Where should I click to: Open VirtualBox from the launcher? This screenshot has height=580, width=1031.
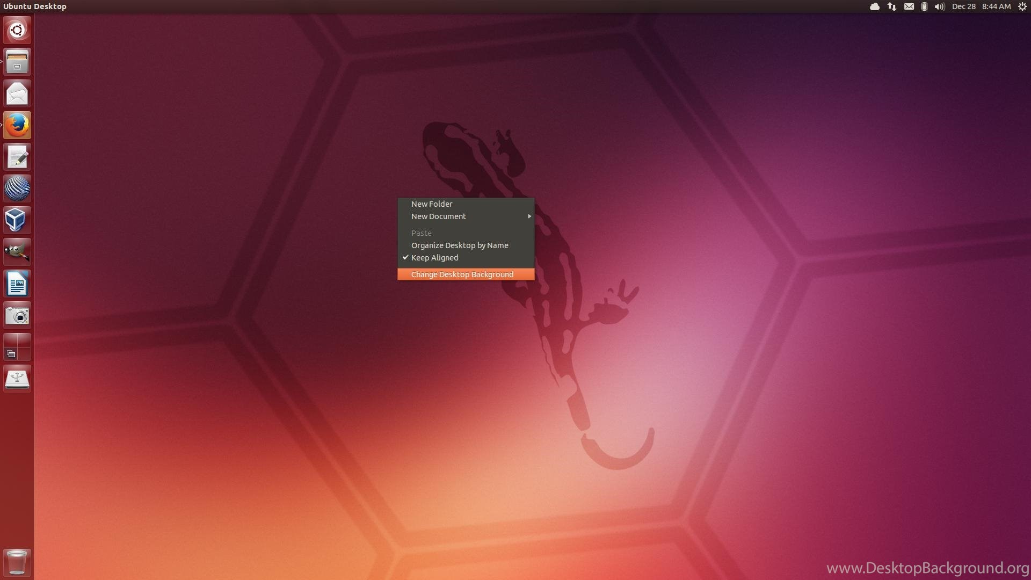(17, 220)
